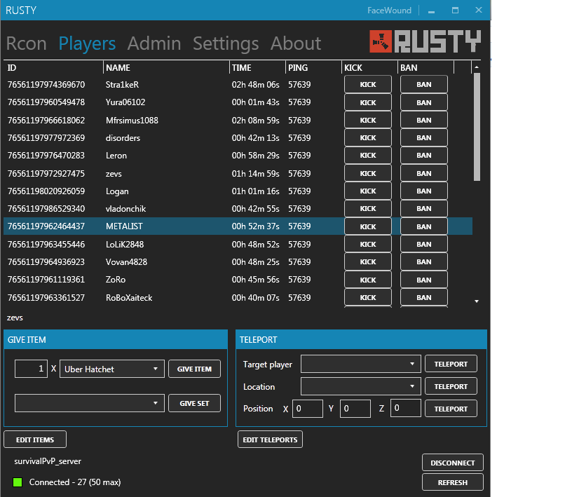Open EDIT TELEPORTS
572x497 pixels.
coord(271,440)
